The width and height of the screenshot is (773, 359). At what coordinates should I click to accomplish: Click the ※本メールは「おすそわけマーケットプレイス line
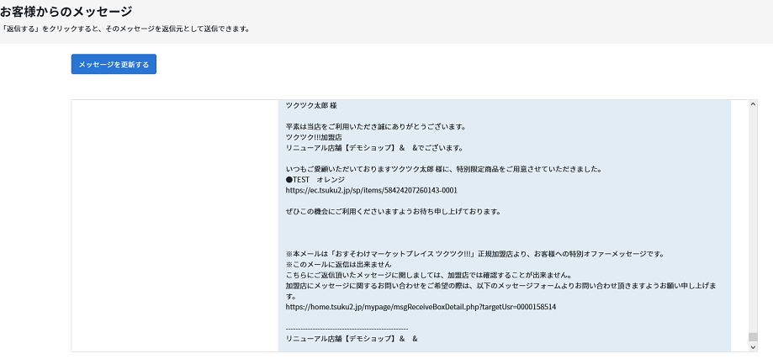tap(474, 254)
